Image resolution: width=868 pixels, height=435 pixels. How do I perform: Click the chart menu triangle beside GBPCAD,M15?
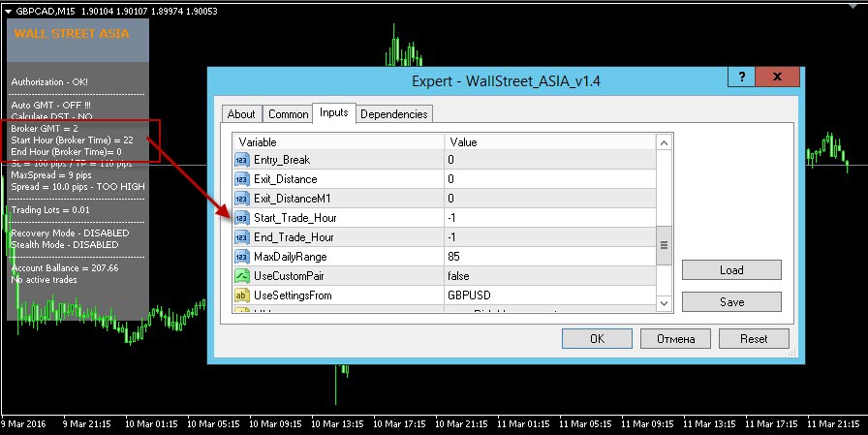click(x=8, y=11)
